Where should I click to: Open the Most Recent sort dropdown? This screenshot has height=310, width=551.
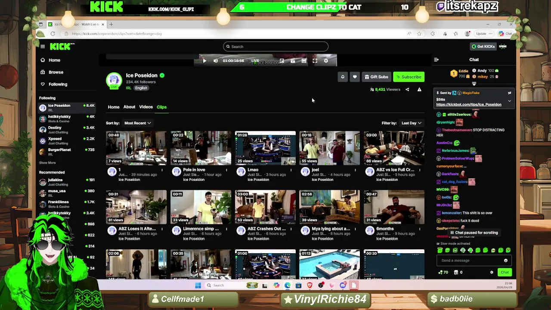138,123
